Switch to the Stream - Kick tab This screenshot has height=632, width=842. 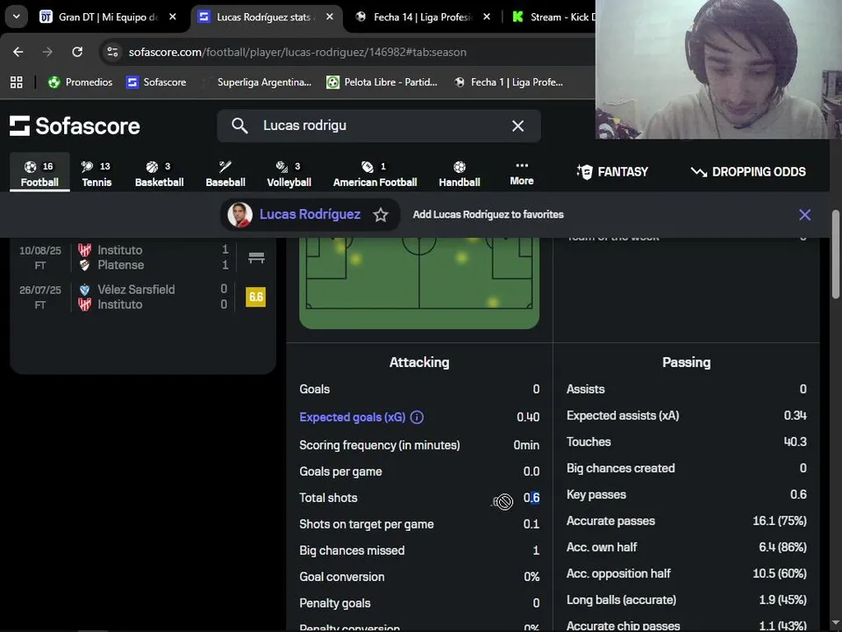tap(553, 18)
